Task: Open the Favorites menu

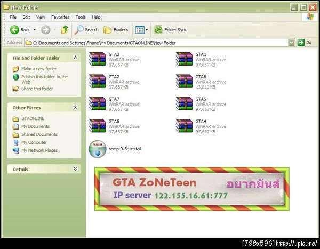Action: click(x=60, y=17)
